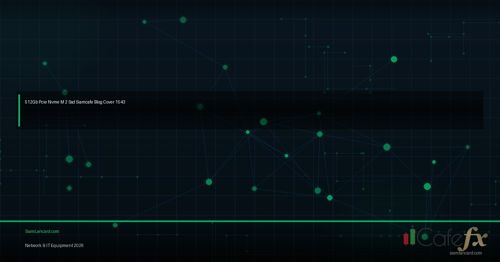This screenshot has width=500, height=262.
Task: Click the red and green candlestick icon
Action: pyautogui.click(x=409, y=237)
